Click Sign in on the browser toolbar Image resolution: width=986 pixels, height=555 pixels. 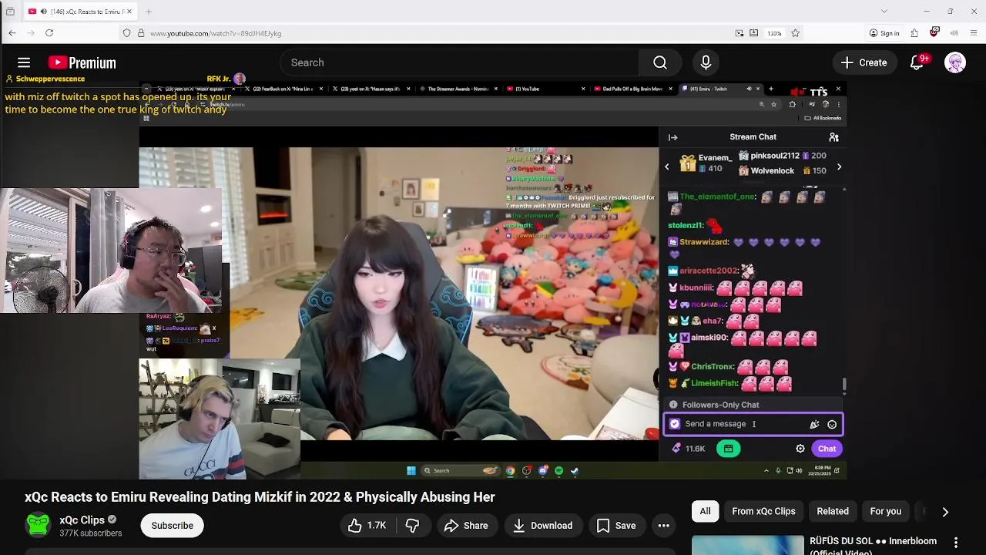coord(884,33)
